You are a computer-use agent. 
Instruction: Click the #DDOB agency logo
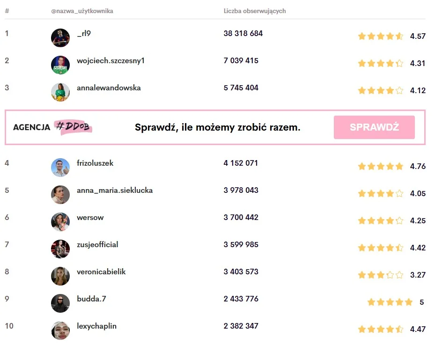click(73, 127)
